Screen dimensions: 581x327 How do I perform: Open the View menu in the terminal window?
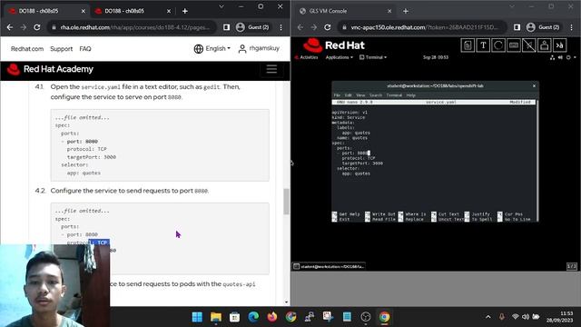[x=360, y=95]
